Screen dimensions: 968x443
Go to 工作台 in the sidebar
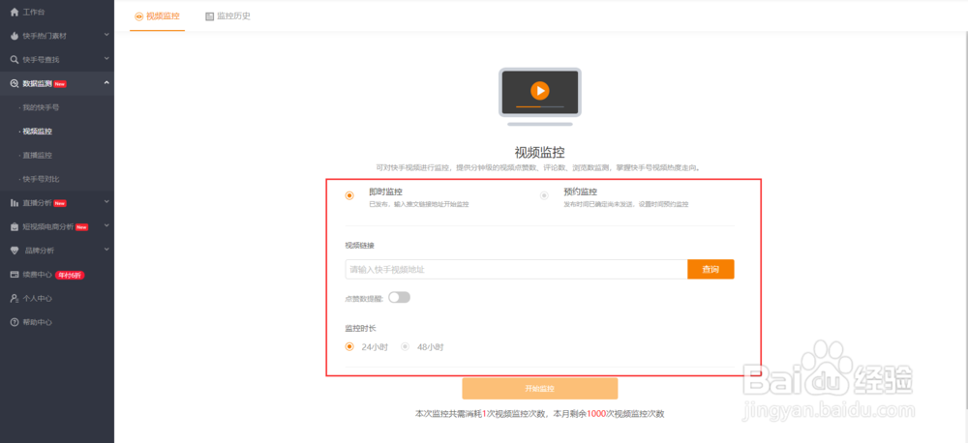33,13
